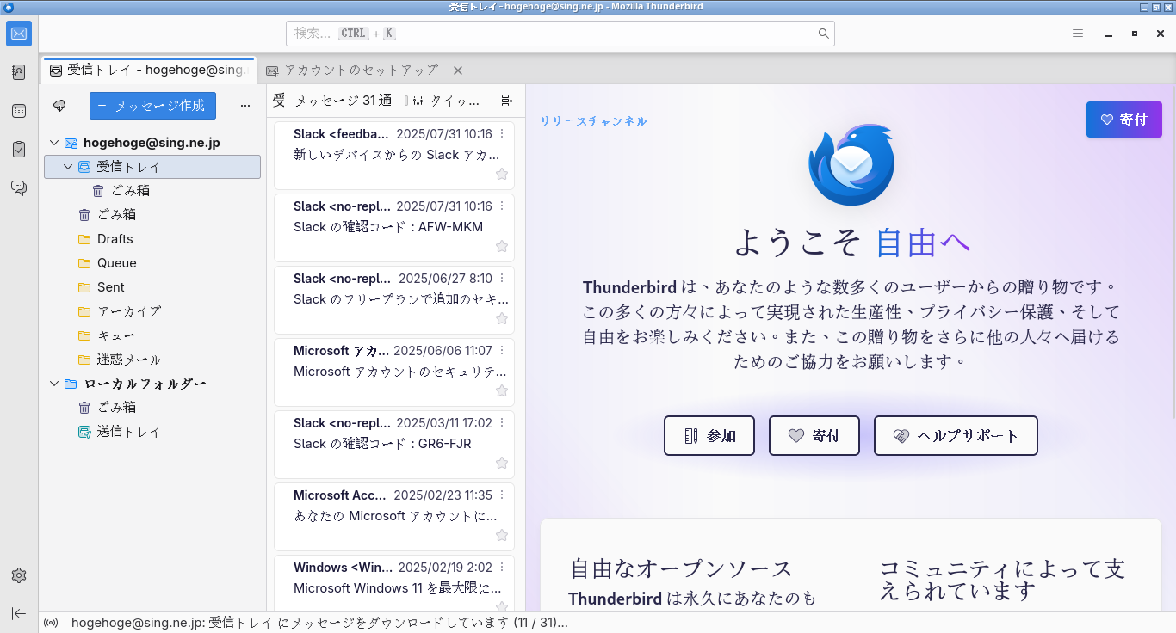Select the 受信トレイ folder row
The image size is (1176, 633).
tap(152, 167)
